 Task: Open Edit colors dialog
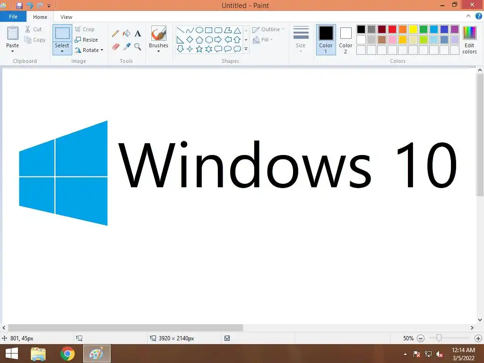[x=469, y=40]
